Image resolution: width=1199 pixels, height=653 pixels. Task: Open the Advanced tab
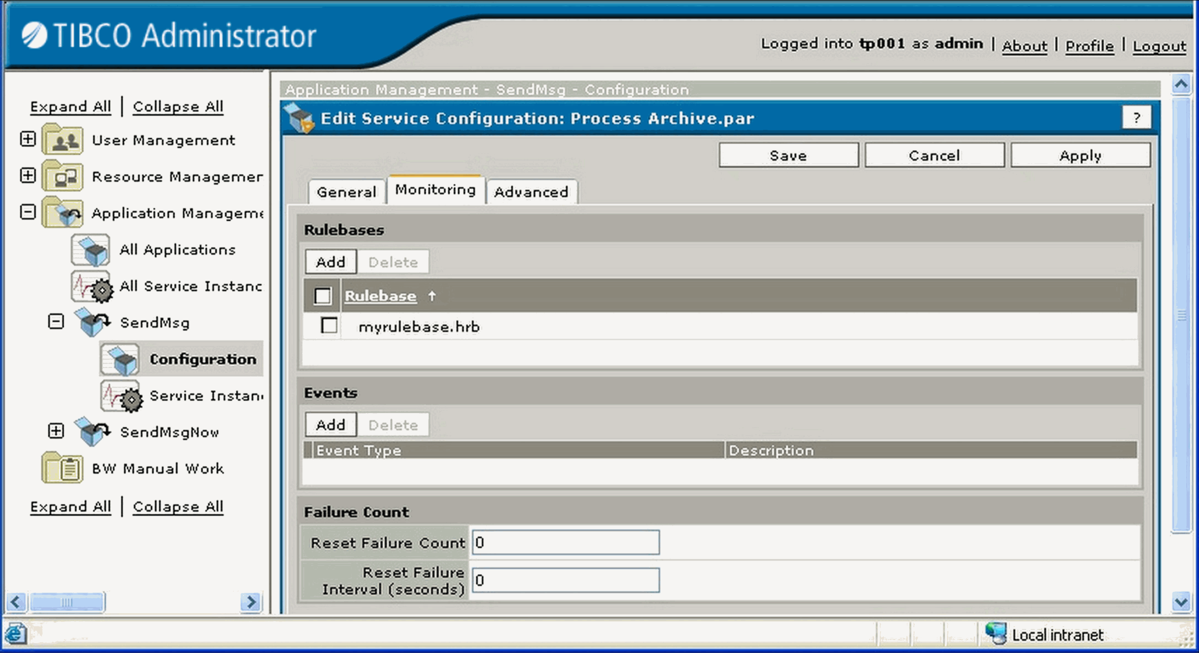pyautogui.click(x=531, y=192)
